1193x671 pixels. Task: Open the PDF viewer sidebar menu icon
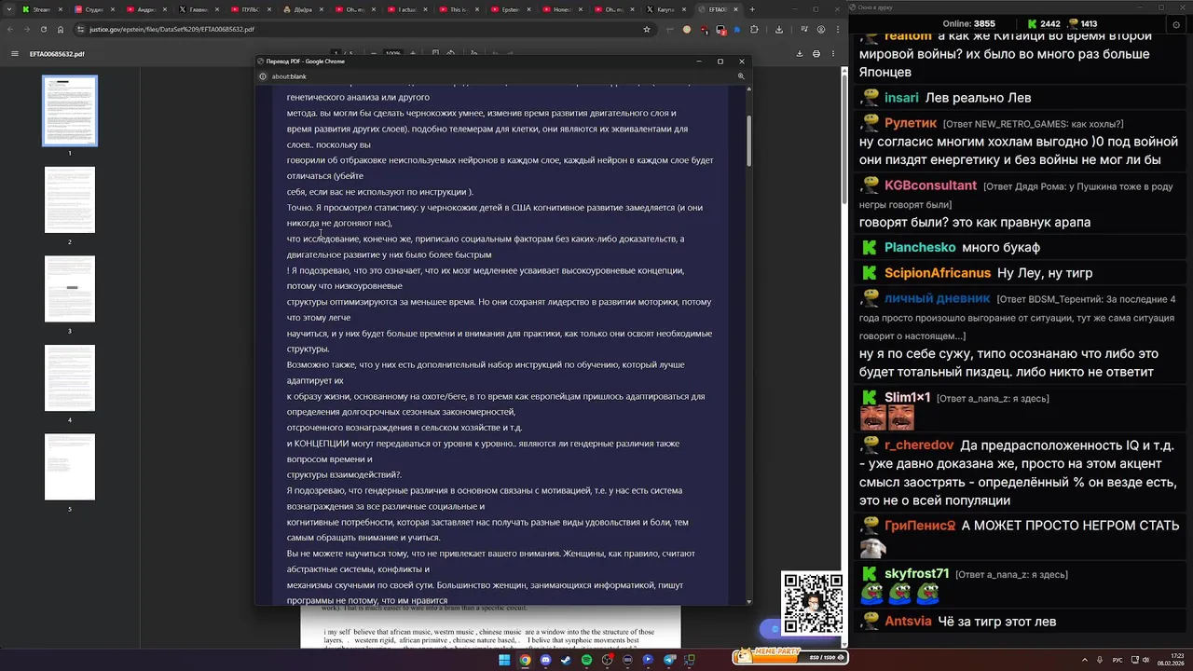click(14, 54)
